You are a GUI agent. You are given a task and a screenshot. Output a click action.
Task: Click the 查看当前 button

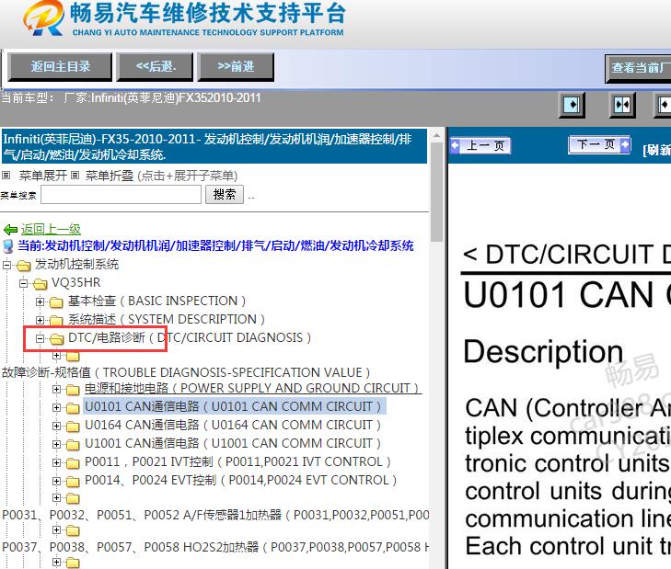638,68
